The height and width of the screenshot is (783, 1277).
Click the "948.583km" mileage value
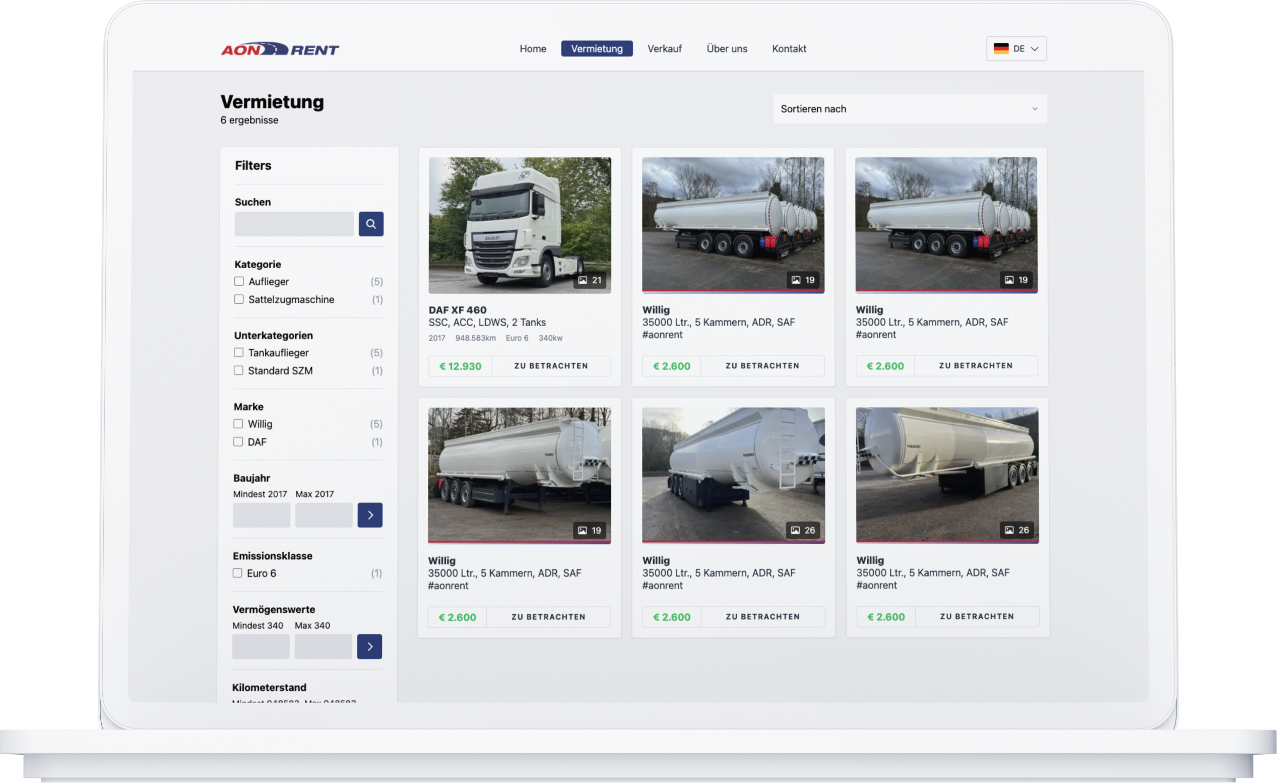pos(475,338)
